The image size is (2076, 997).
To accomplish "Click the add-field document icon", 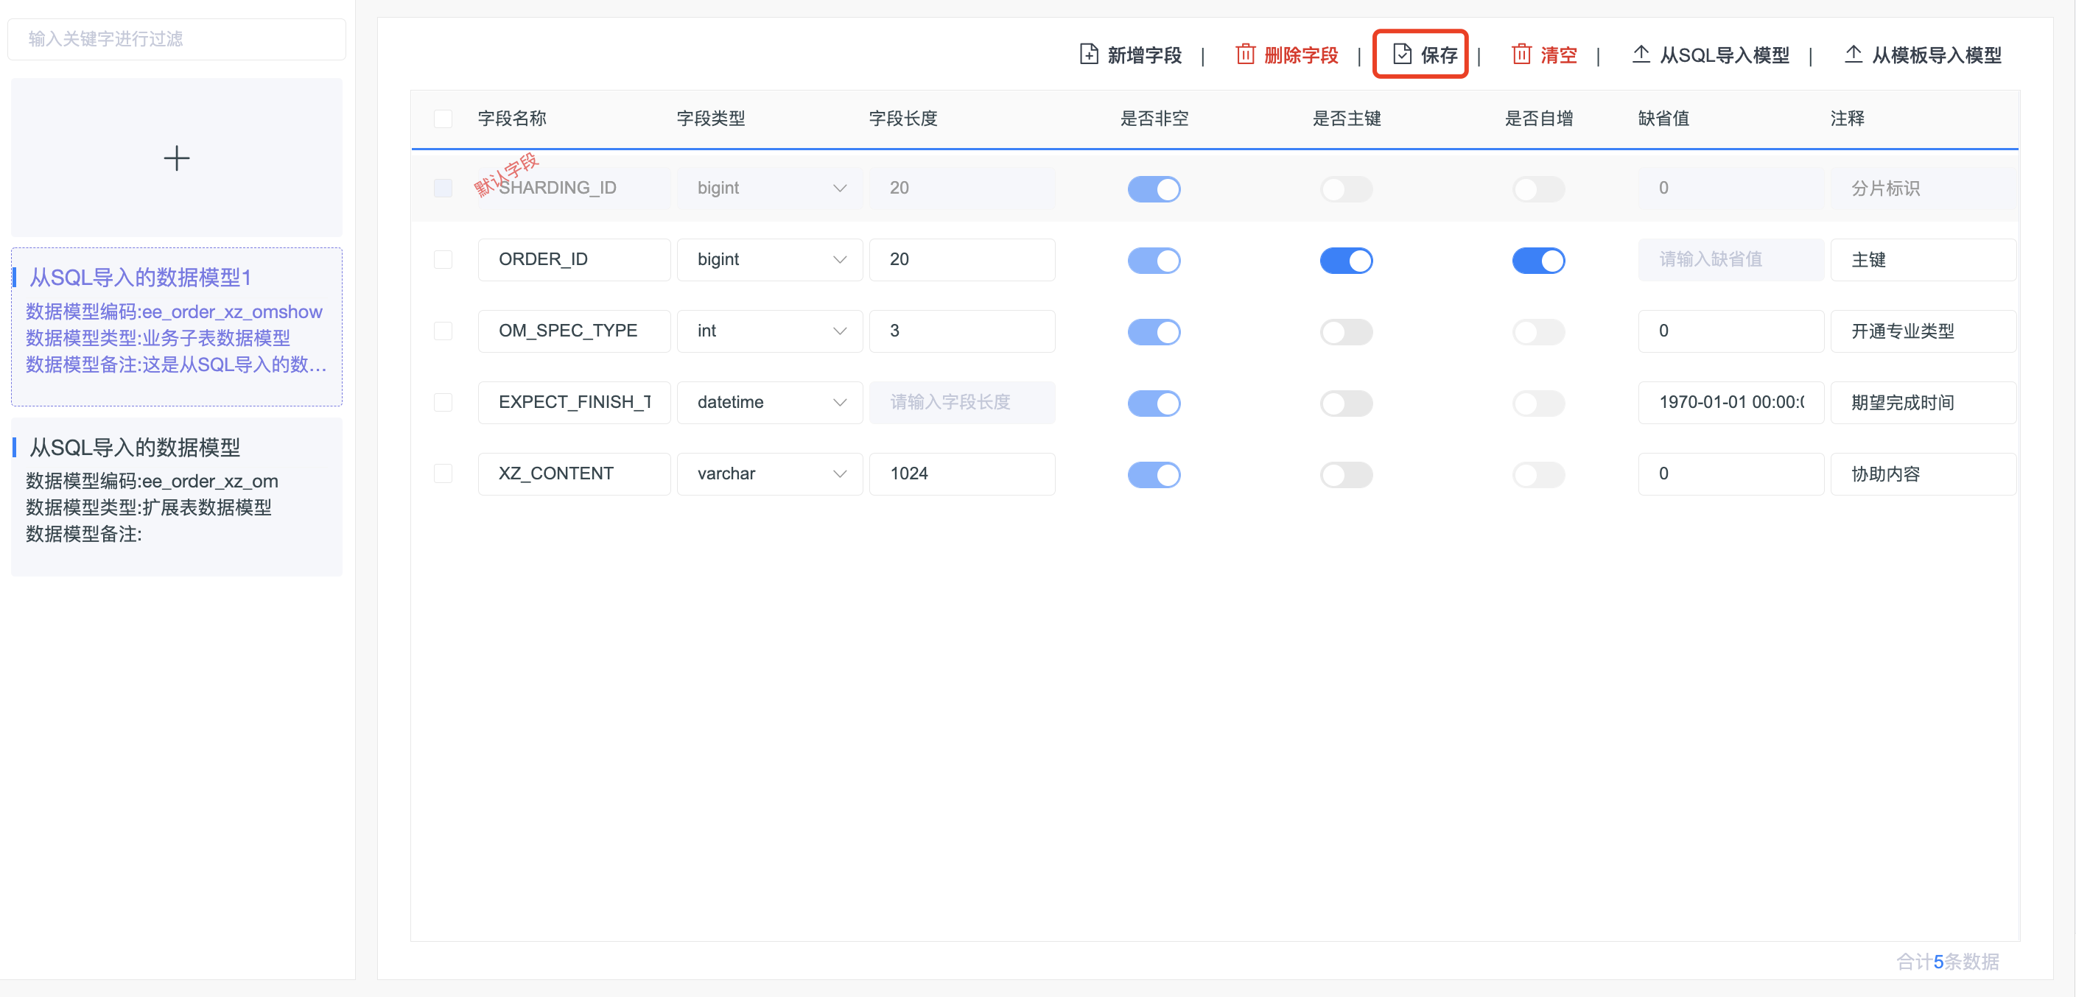I will pos(1088,54).
